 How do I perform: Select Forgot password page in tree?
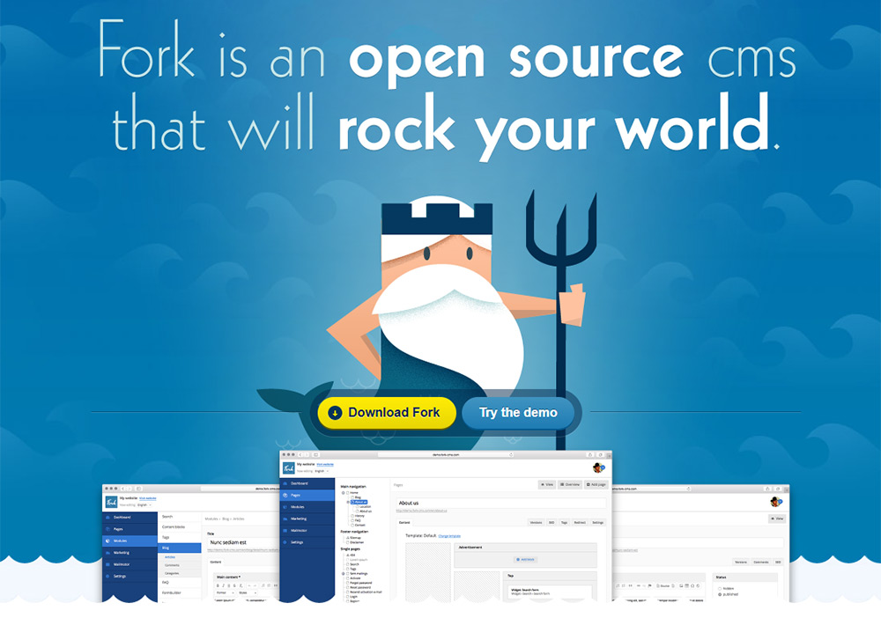[x=360, y=583]
